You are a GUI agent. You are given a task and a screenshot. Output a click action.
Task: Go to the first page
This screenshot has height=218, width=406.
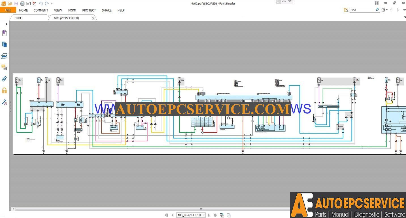[x=166, y=215]
